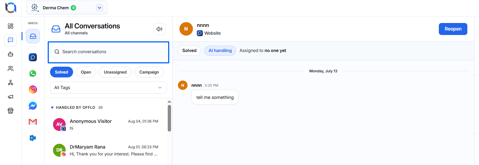Filter by Outlook channel icon
Screen dimensions: 479x165
point(33,138)
